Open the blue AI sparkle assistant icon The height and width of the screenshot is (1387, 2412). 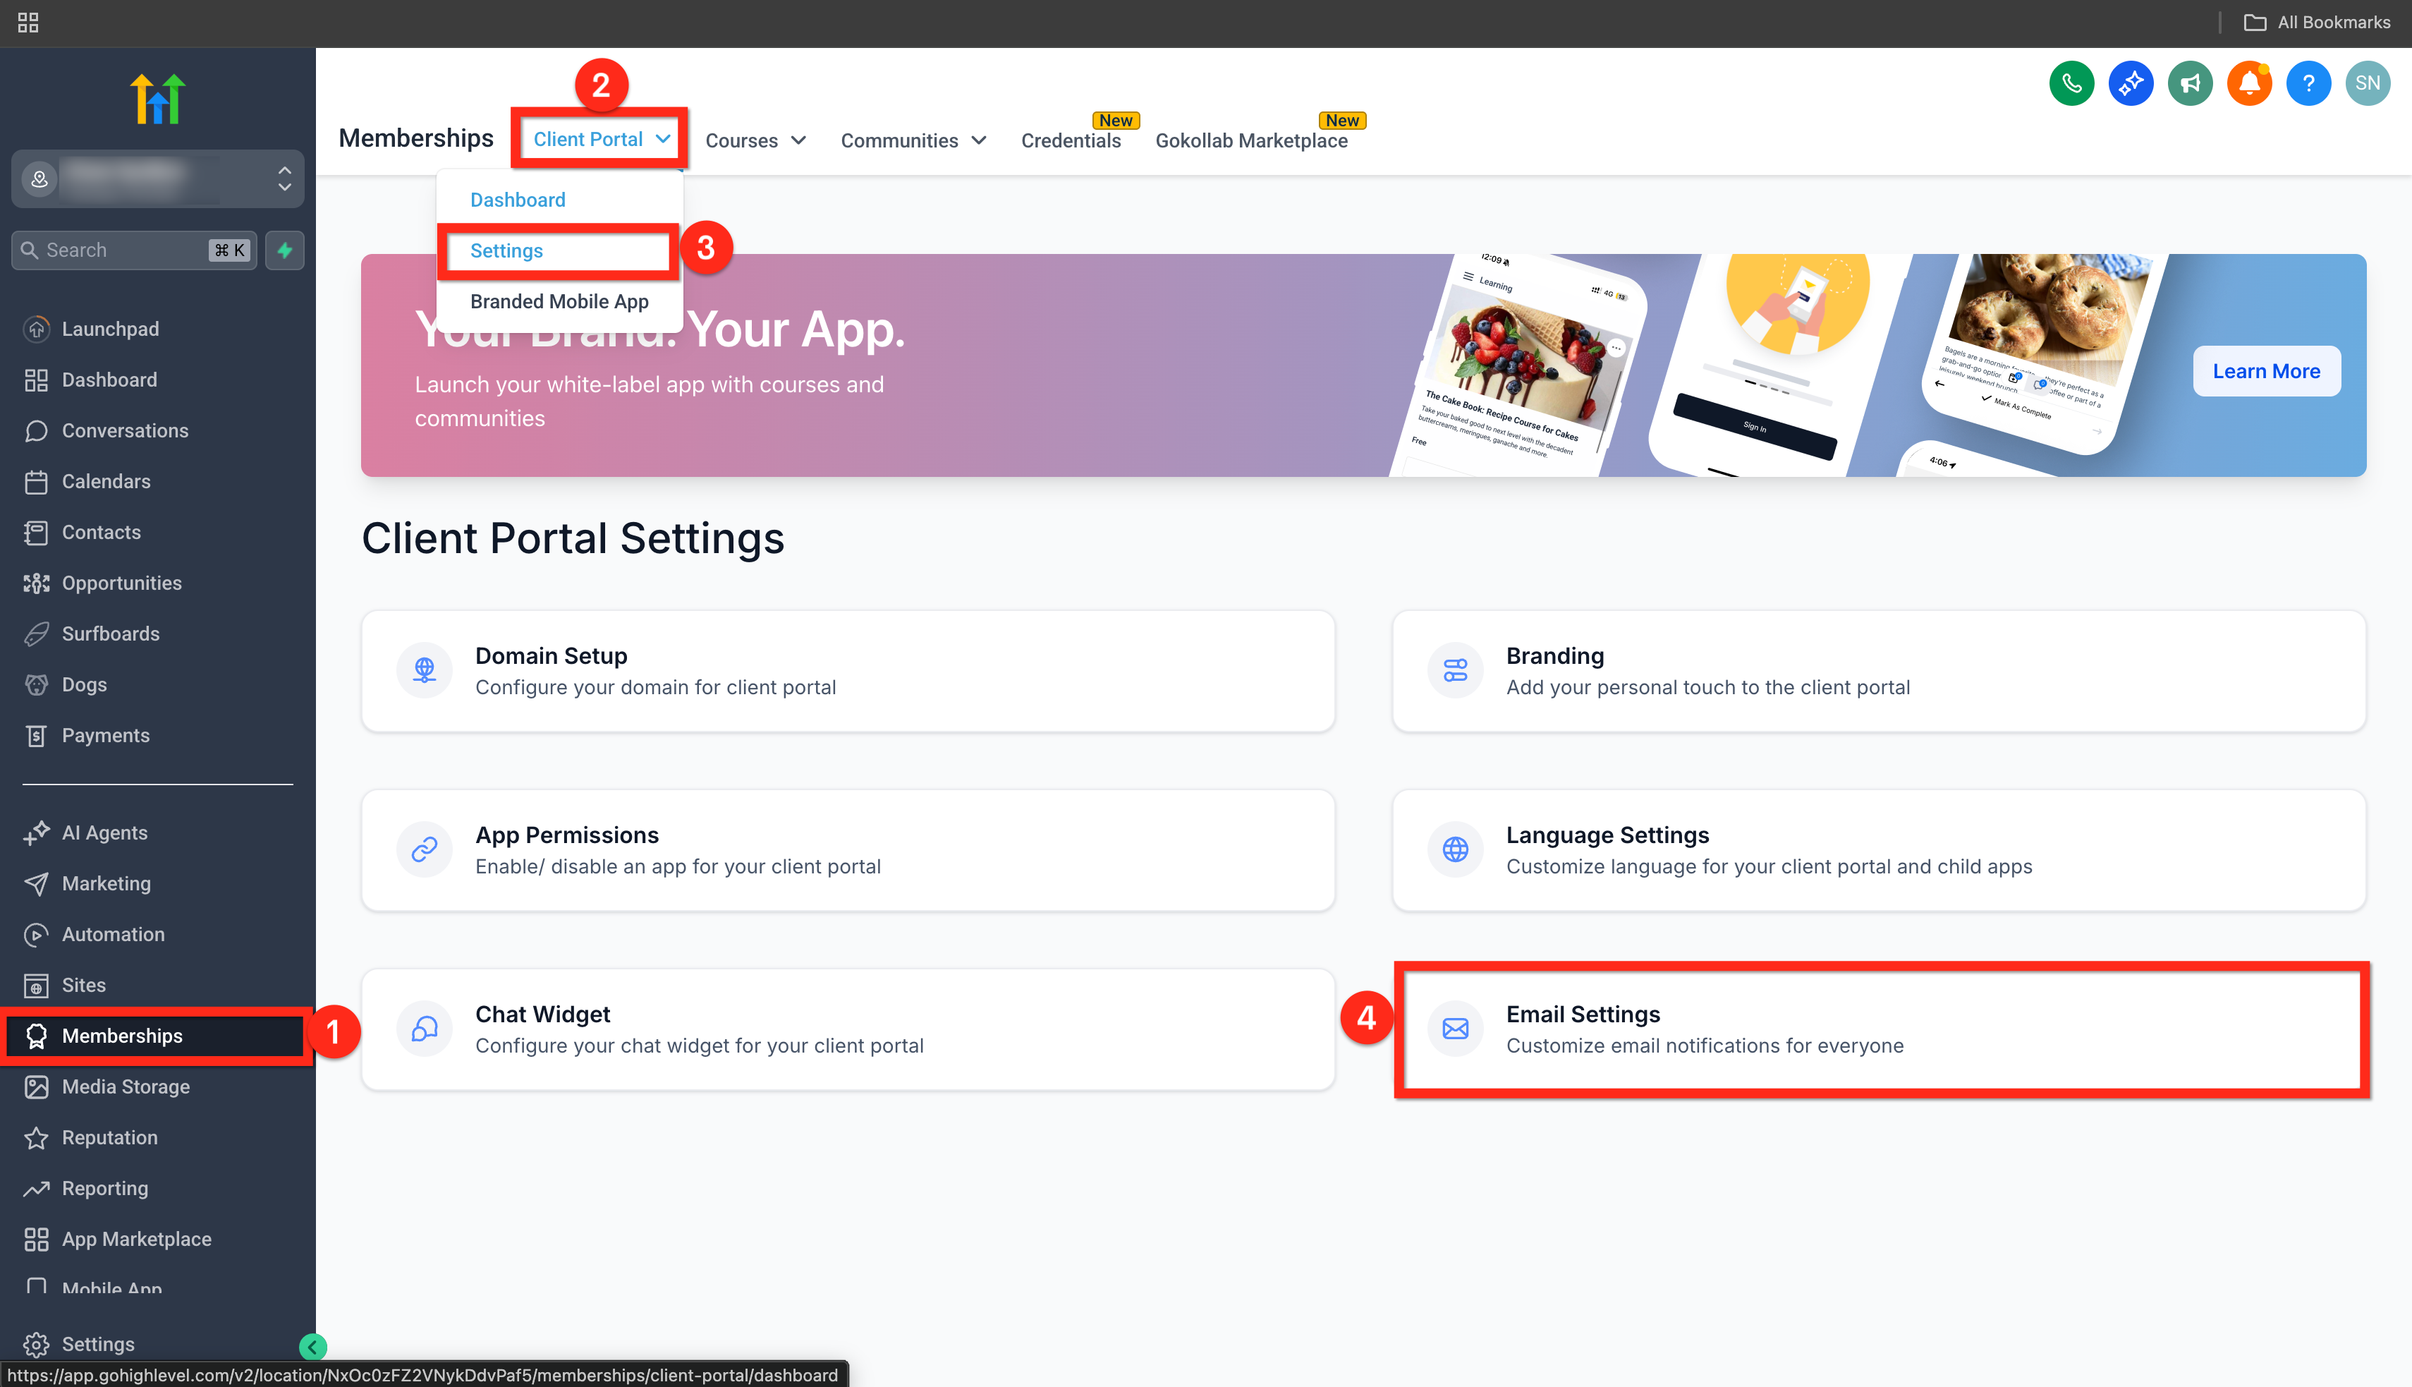[x=2130, y=84]
